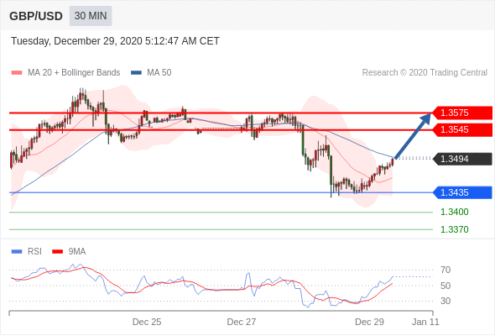The width and height of the screenshot is (495, 336).
Task: Click the 30 MIN timeframe badge
Action: (91, 16)
